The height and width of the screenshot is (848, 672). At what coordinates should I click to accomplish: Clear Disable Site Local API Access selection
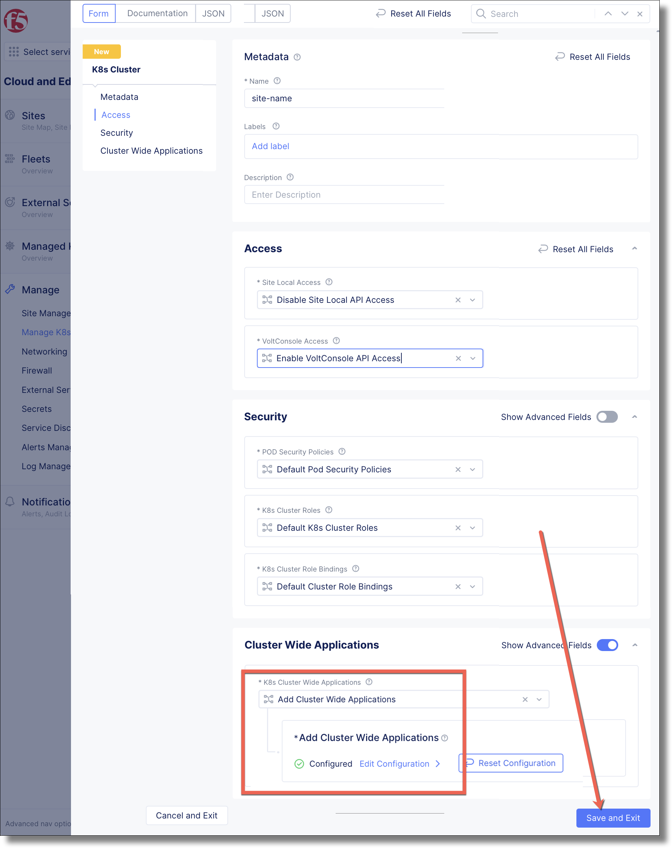(x=458, y=300)
